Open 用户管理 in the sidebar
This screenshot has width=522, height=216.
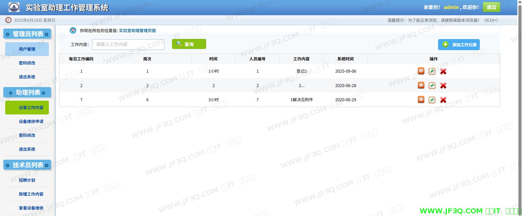[x=27, y=49]
